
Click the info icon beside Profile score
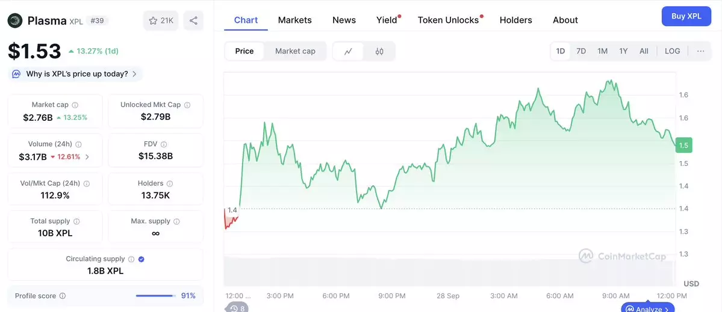(x=63, y=296)
